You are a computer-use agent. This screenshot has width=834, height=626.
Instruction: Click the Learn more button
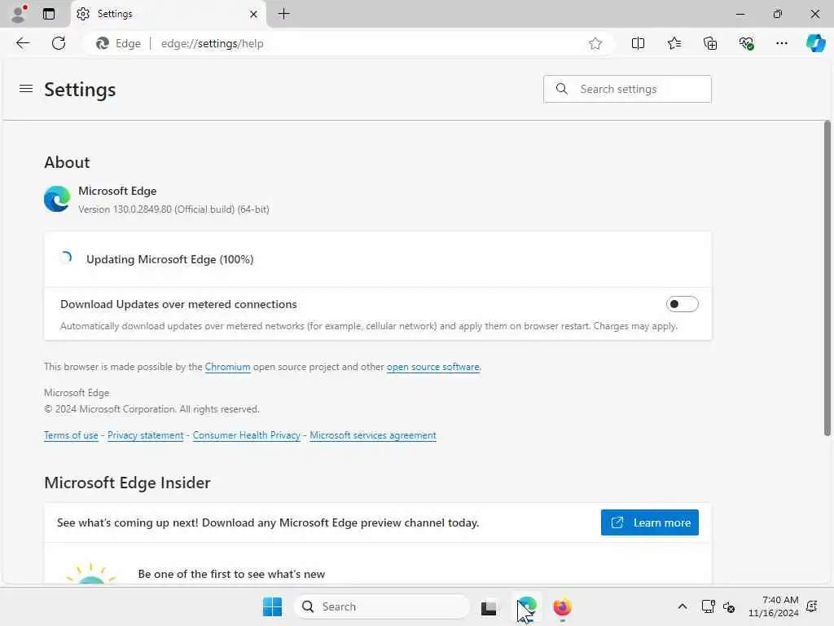coord(649,522)
